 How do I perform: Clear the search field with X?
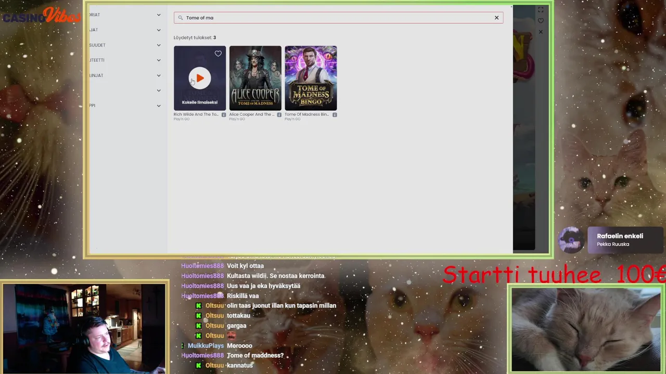(x=496, y=18)
